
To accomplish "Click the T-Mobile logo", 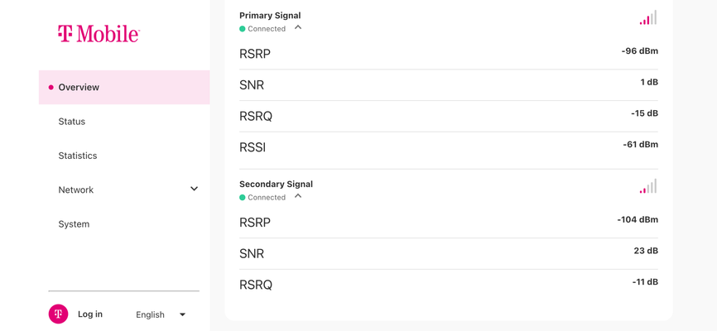I will point(99,34).
